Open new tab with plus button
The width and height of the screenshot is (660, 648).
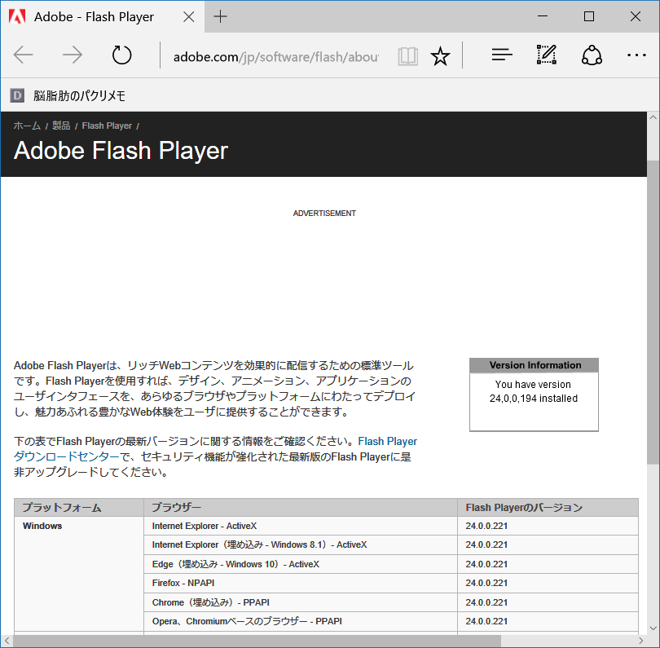coord(220,17)
